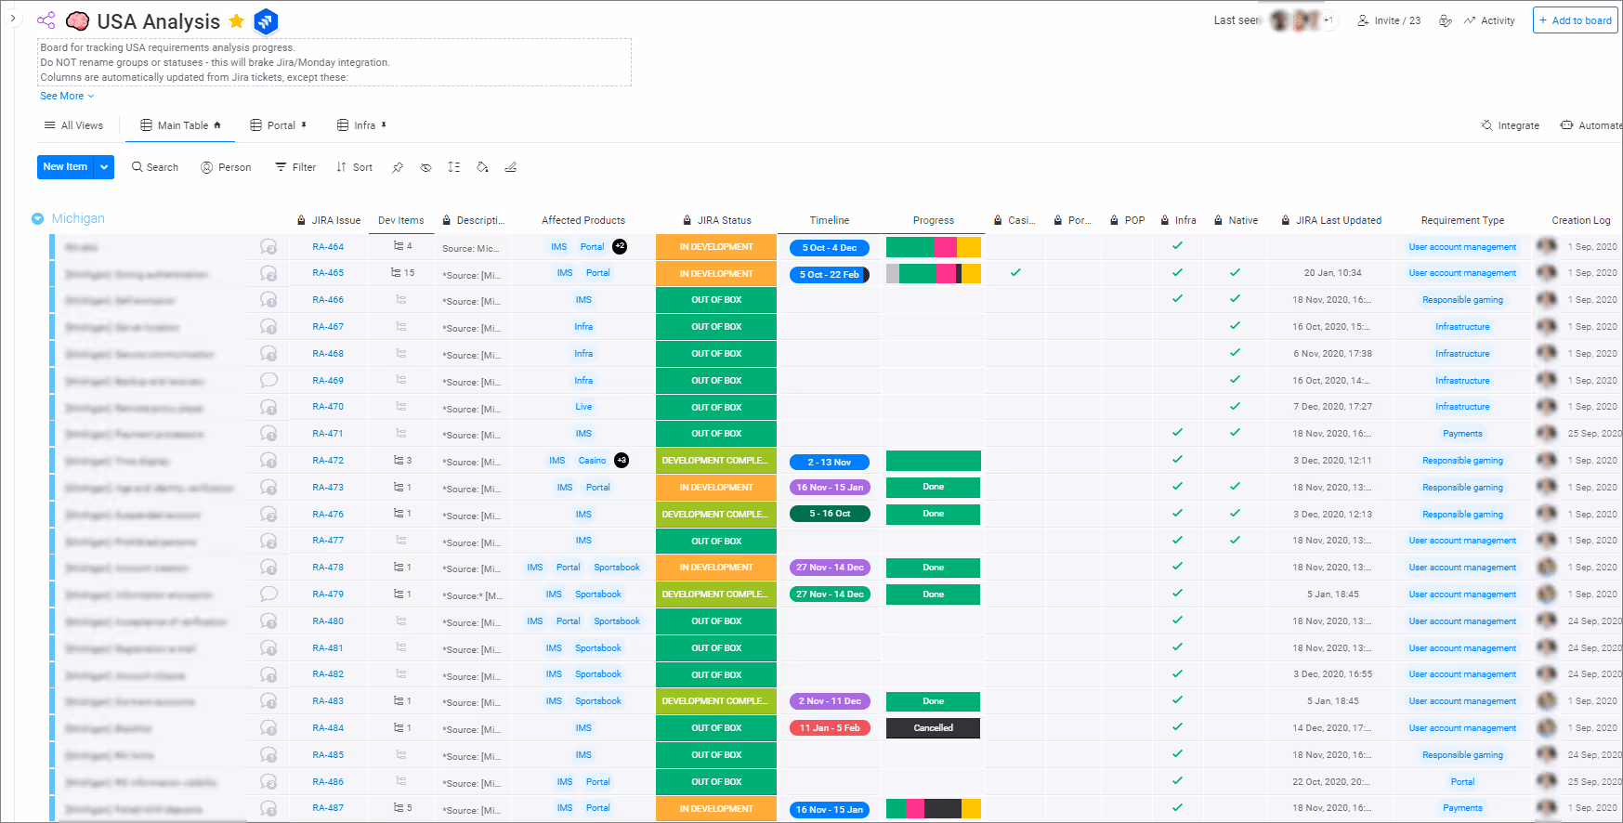Click the Michigan group title
Screen dimensions: 1623x823
coord(78,218)
